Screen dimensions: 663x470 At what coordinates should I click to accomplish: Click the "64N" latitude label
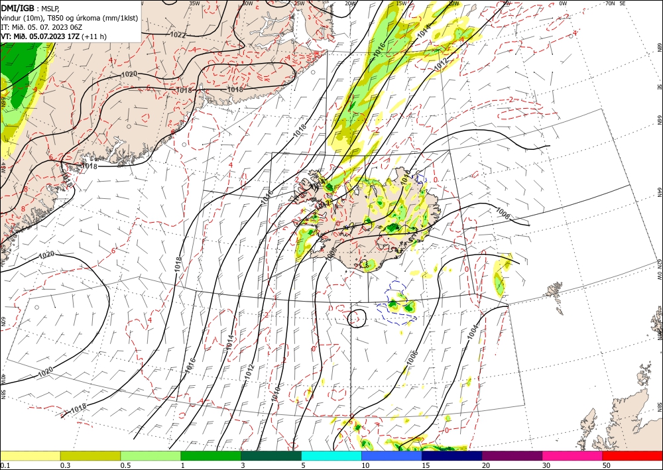[659, 192]
